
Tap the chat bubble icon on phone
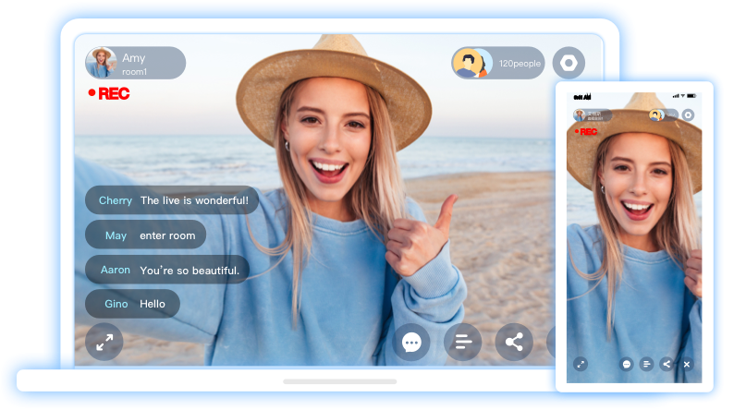[x=627, y=365]
